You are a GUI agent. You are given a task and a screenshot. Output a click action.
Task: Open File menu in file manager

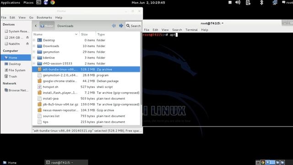(4, 17)
